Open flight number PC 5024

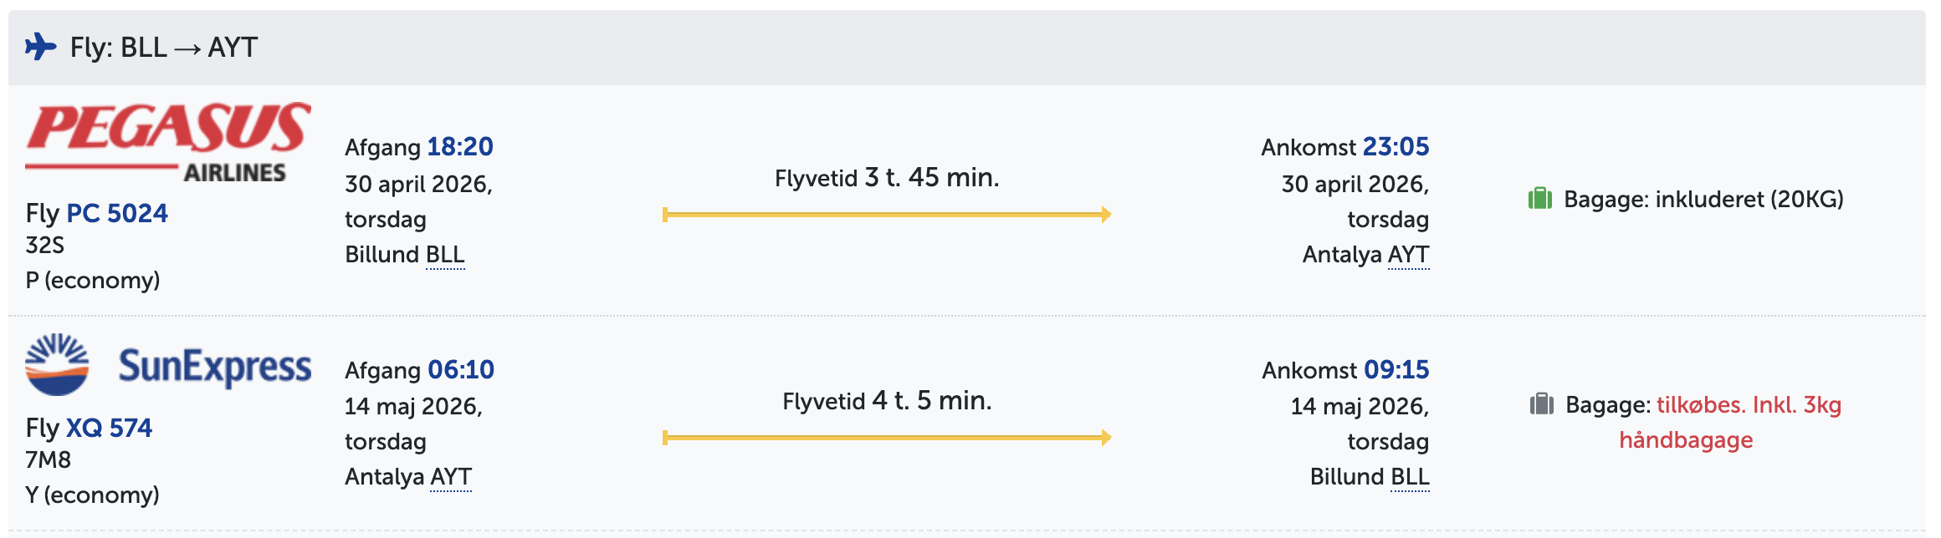116,213
